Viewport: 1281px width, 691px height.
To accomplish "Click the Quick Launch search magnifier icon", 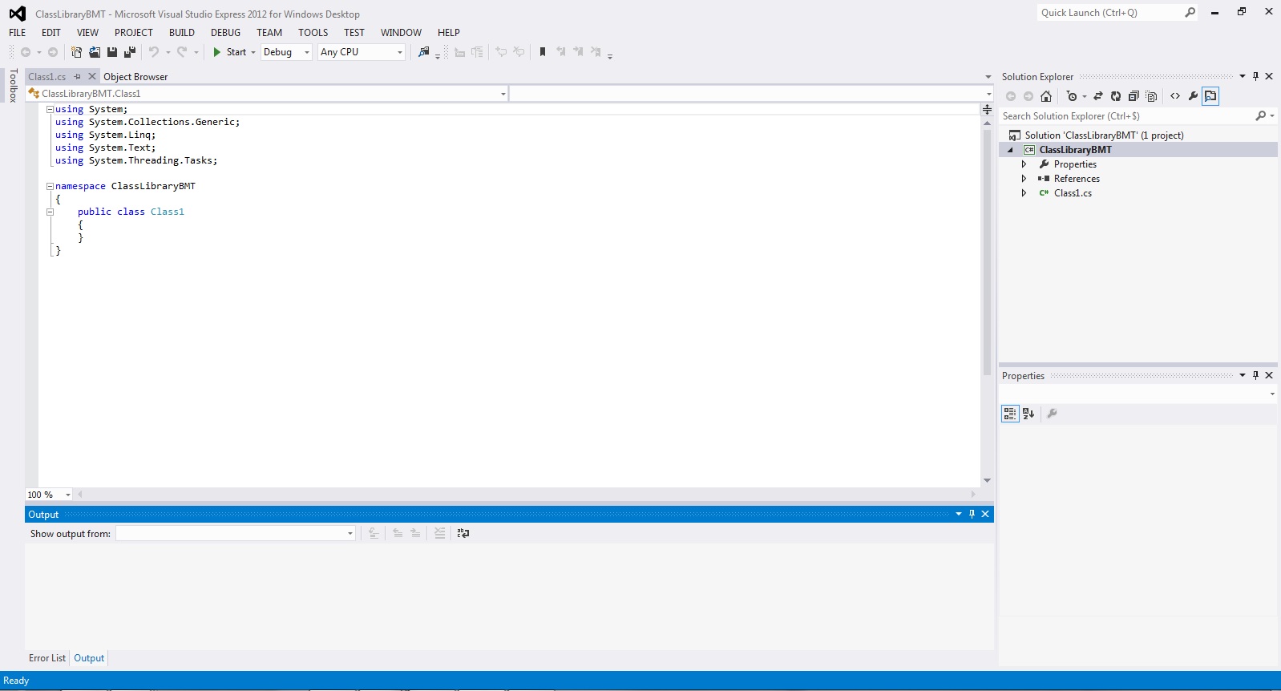I will [x=1190, y=13].
